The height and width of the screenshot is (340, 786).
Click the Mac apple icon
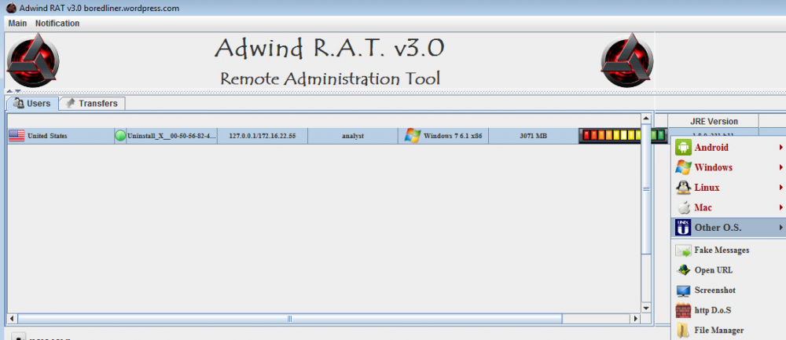pos(684,207)
